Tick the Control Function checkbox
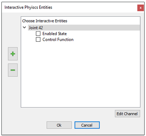Viewport: 146px width, 136px height. tap(38, 39)
